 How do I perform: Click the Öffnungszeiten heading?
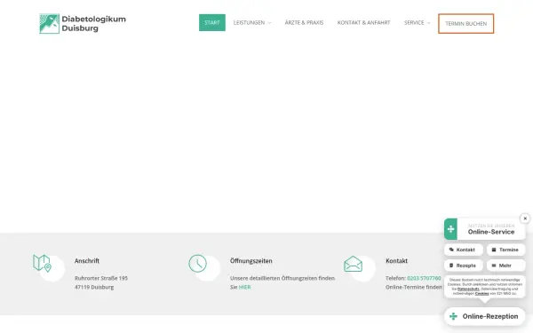251,260
